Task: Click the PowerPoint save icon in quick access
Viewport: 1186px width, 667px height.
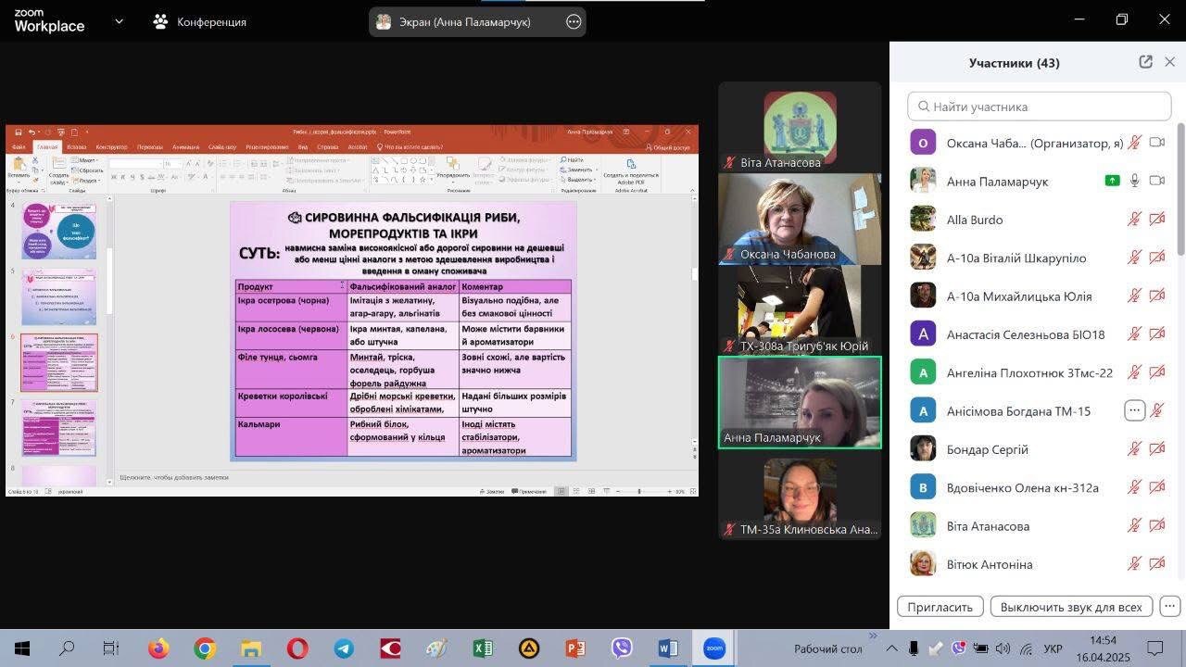Action: pyautogui.click(x=19, y=132)
